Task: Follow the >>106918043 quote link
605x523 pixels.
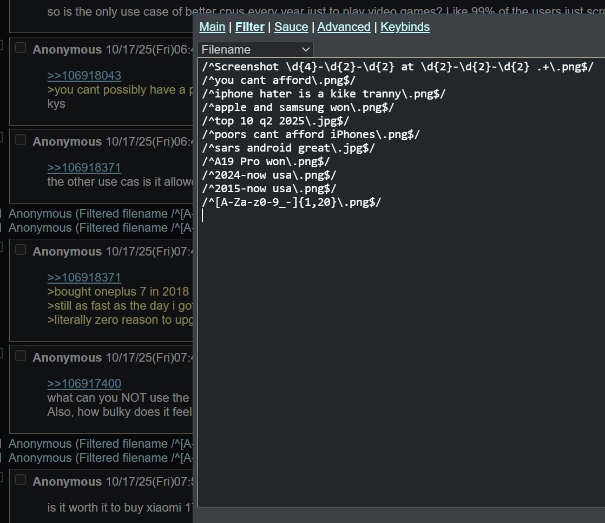Action: [84, 76]
